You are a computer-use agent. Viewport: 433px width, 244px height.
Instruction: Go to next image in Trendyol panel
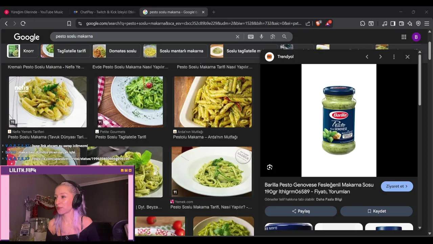point(381,57)
